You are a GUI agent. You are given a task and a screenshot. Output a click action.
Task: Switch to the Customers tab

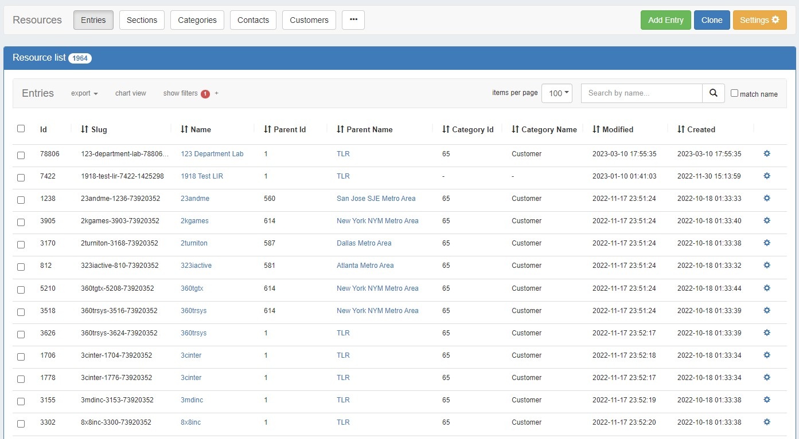click(309, 20)
